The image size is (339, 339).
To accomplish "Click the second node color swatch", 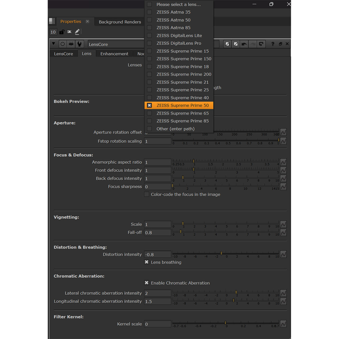I will (x=236, y=44).
